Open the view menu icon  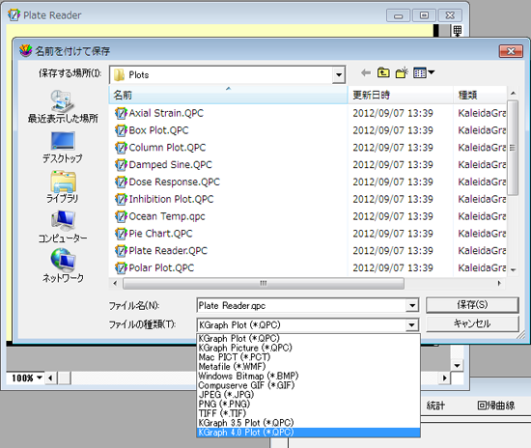click(424, 72)
